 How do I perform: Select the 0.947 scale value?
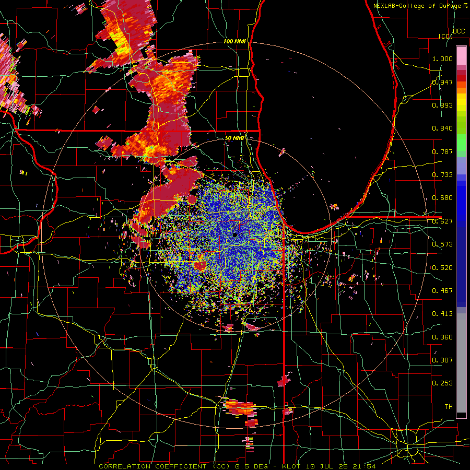coord(442,82)
